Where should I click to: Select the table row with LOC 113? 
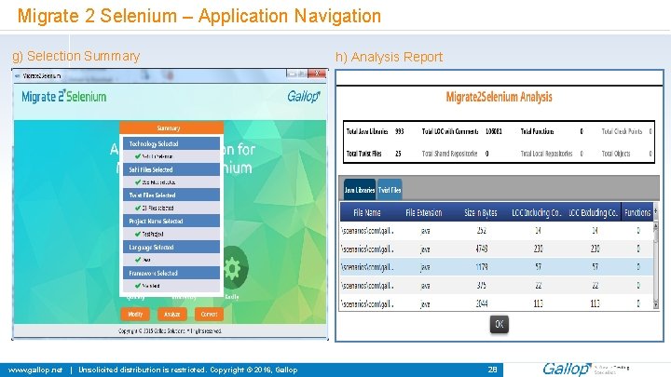point(497,303)
